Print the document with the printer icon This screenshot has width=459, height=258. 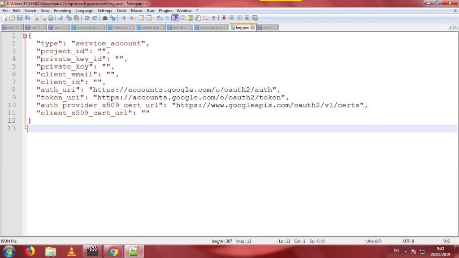pos(51,18)
